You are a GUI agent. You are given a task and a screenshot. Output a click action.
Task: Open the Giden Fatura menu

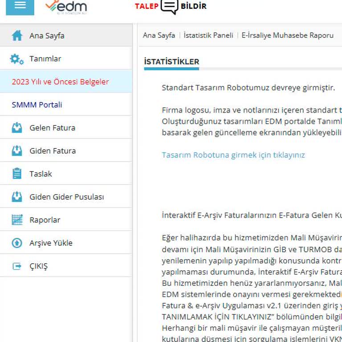pos(66,151)
